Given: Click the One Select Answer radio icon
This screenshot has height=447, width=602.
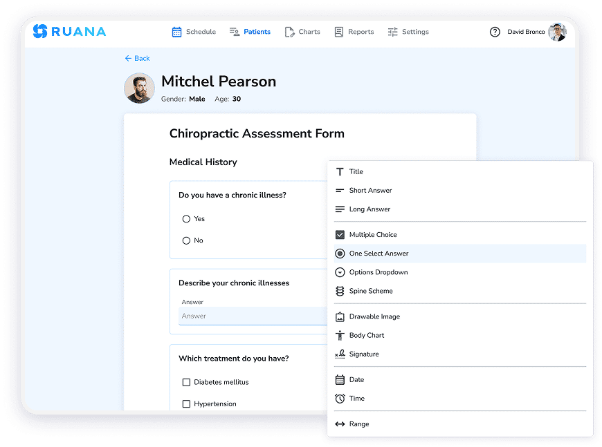Looking at the screenshot, I should pyautogui.click(x=340, y=254).
